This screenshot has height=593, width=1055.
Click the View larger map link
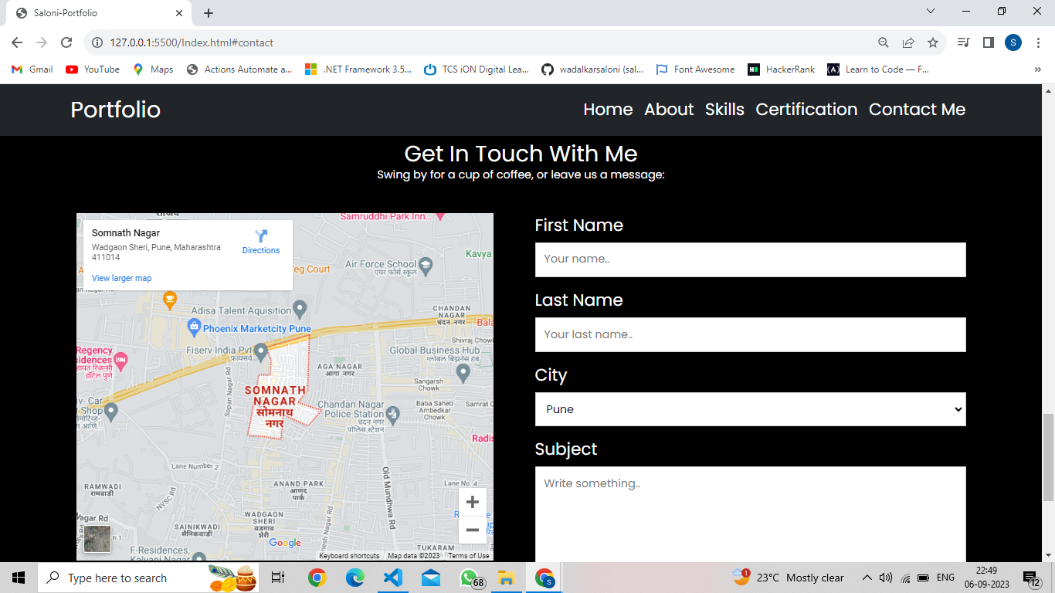pos(121,278)
